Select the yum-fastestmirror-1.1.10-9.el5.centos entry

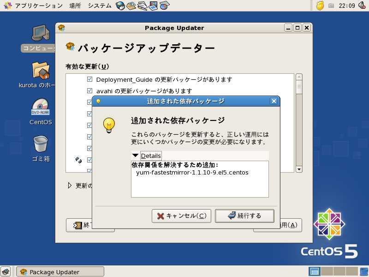point(192,173)
